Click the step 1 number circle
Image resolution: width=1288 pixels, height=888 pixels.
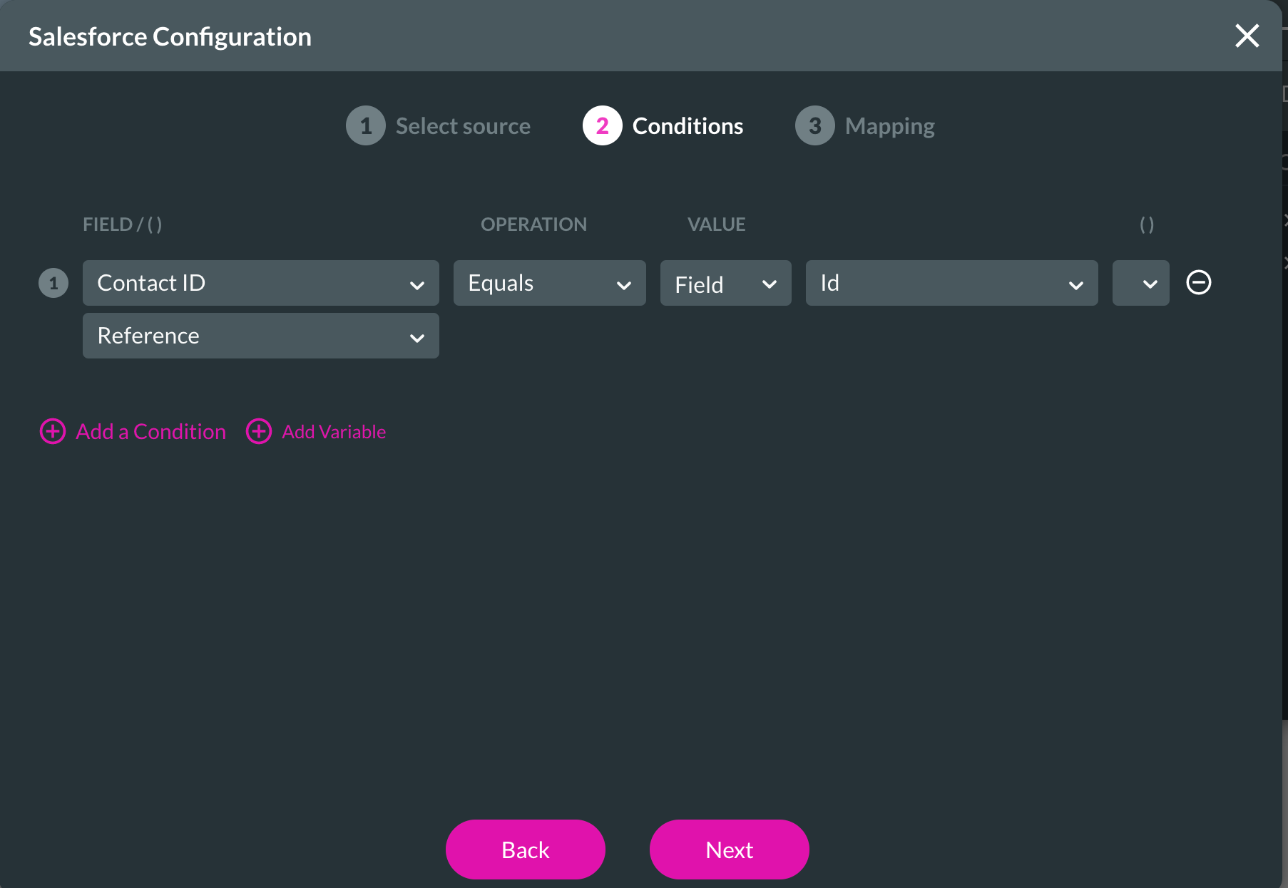click(366, 125)
